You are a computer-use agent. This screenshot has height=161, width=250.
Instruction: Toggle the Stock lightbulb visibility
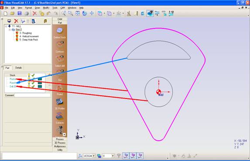29,75
